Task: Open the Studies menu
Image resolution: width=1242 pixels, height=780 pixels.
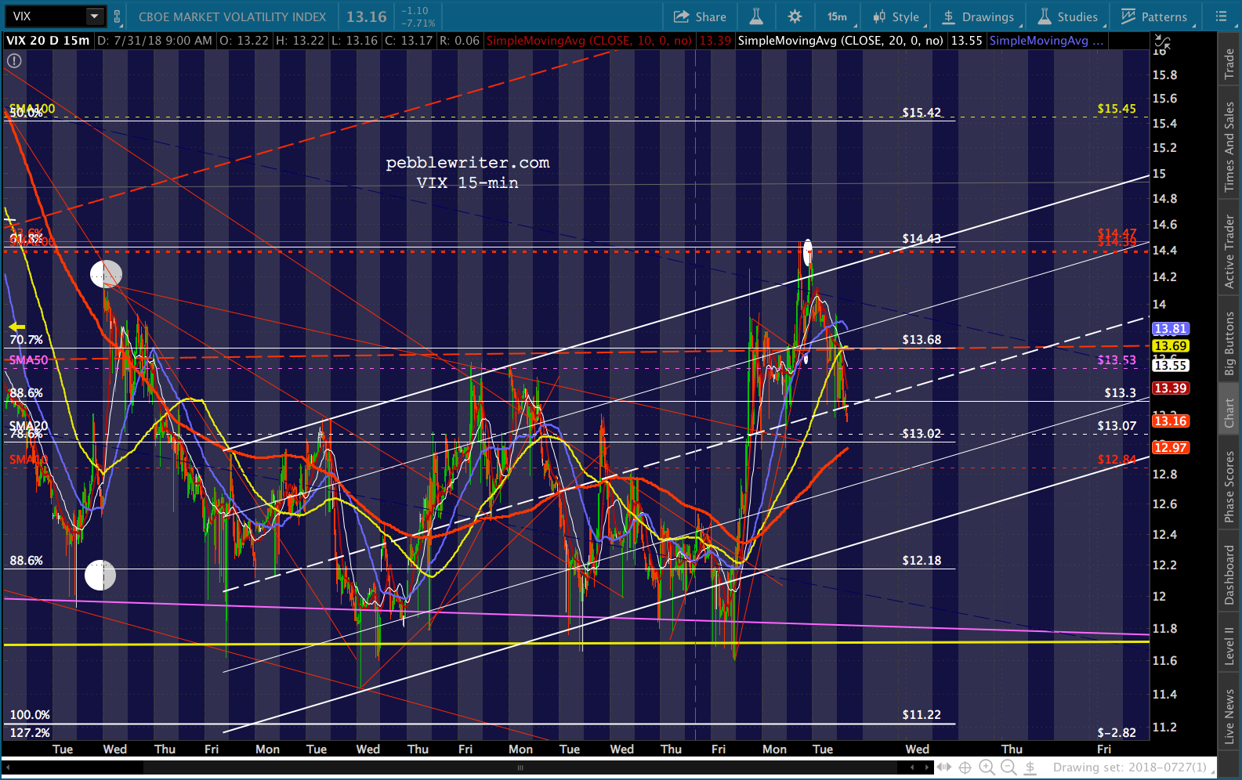Action: pyautogui.click(x=1068, y=16)
